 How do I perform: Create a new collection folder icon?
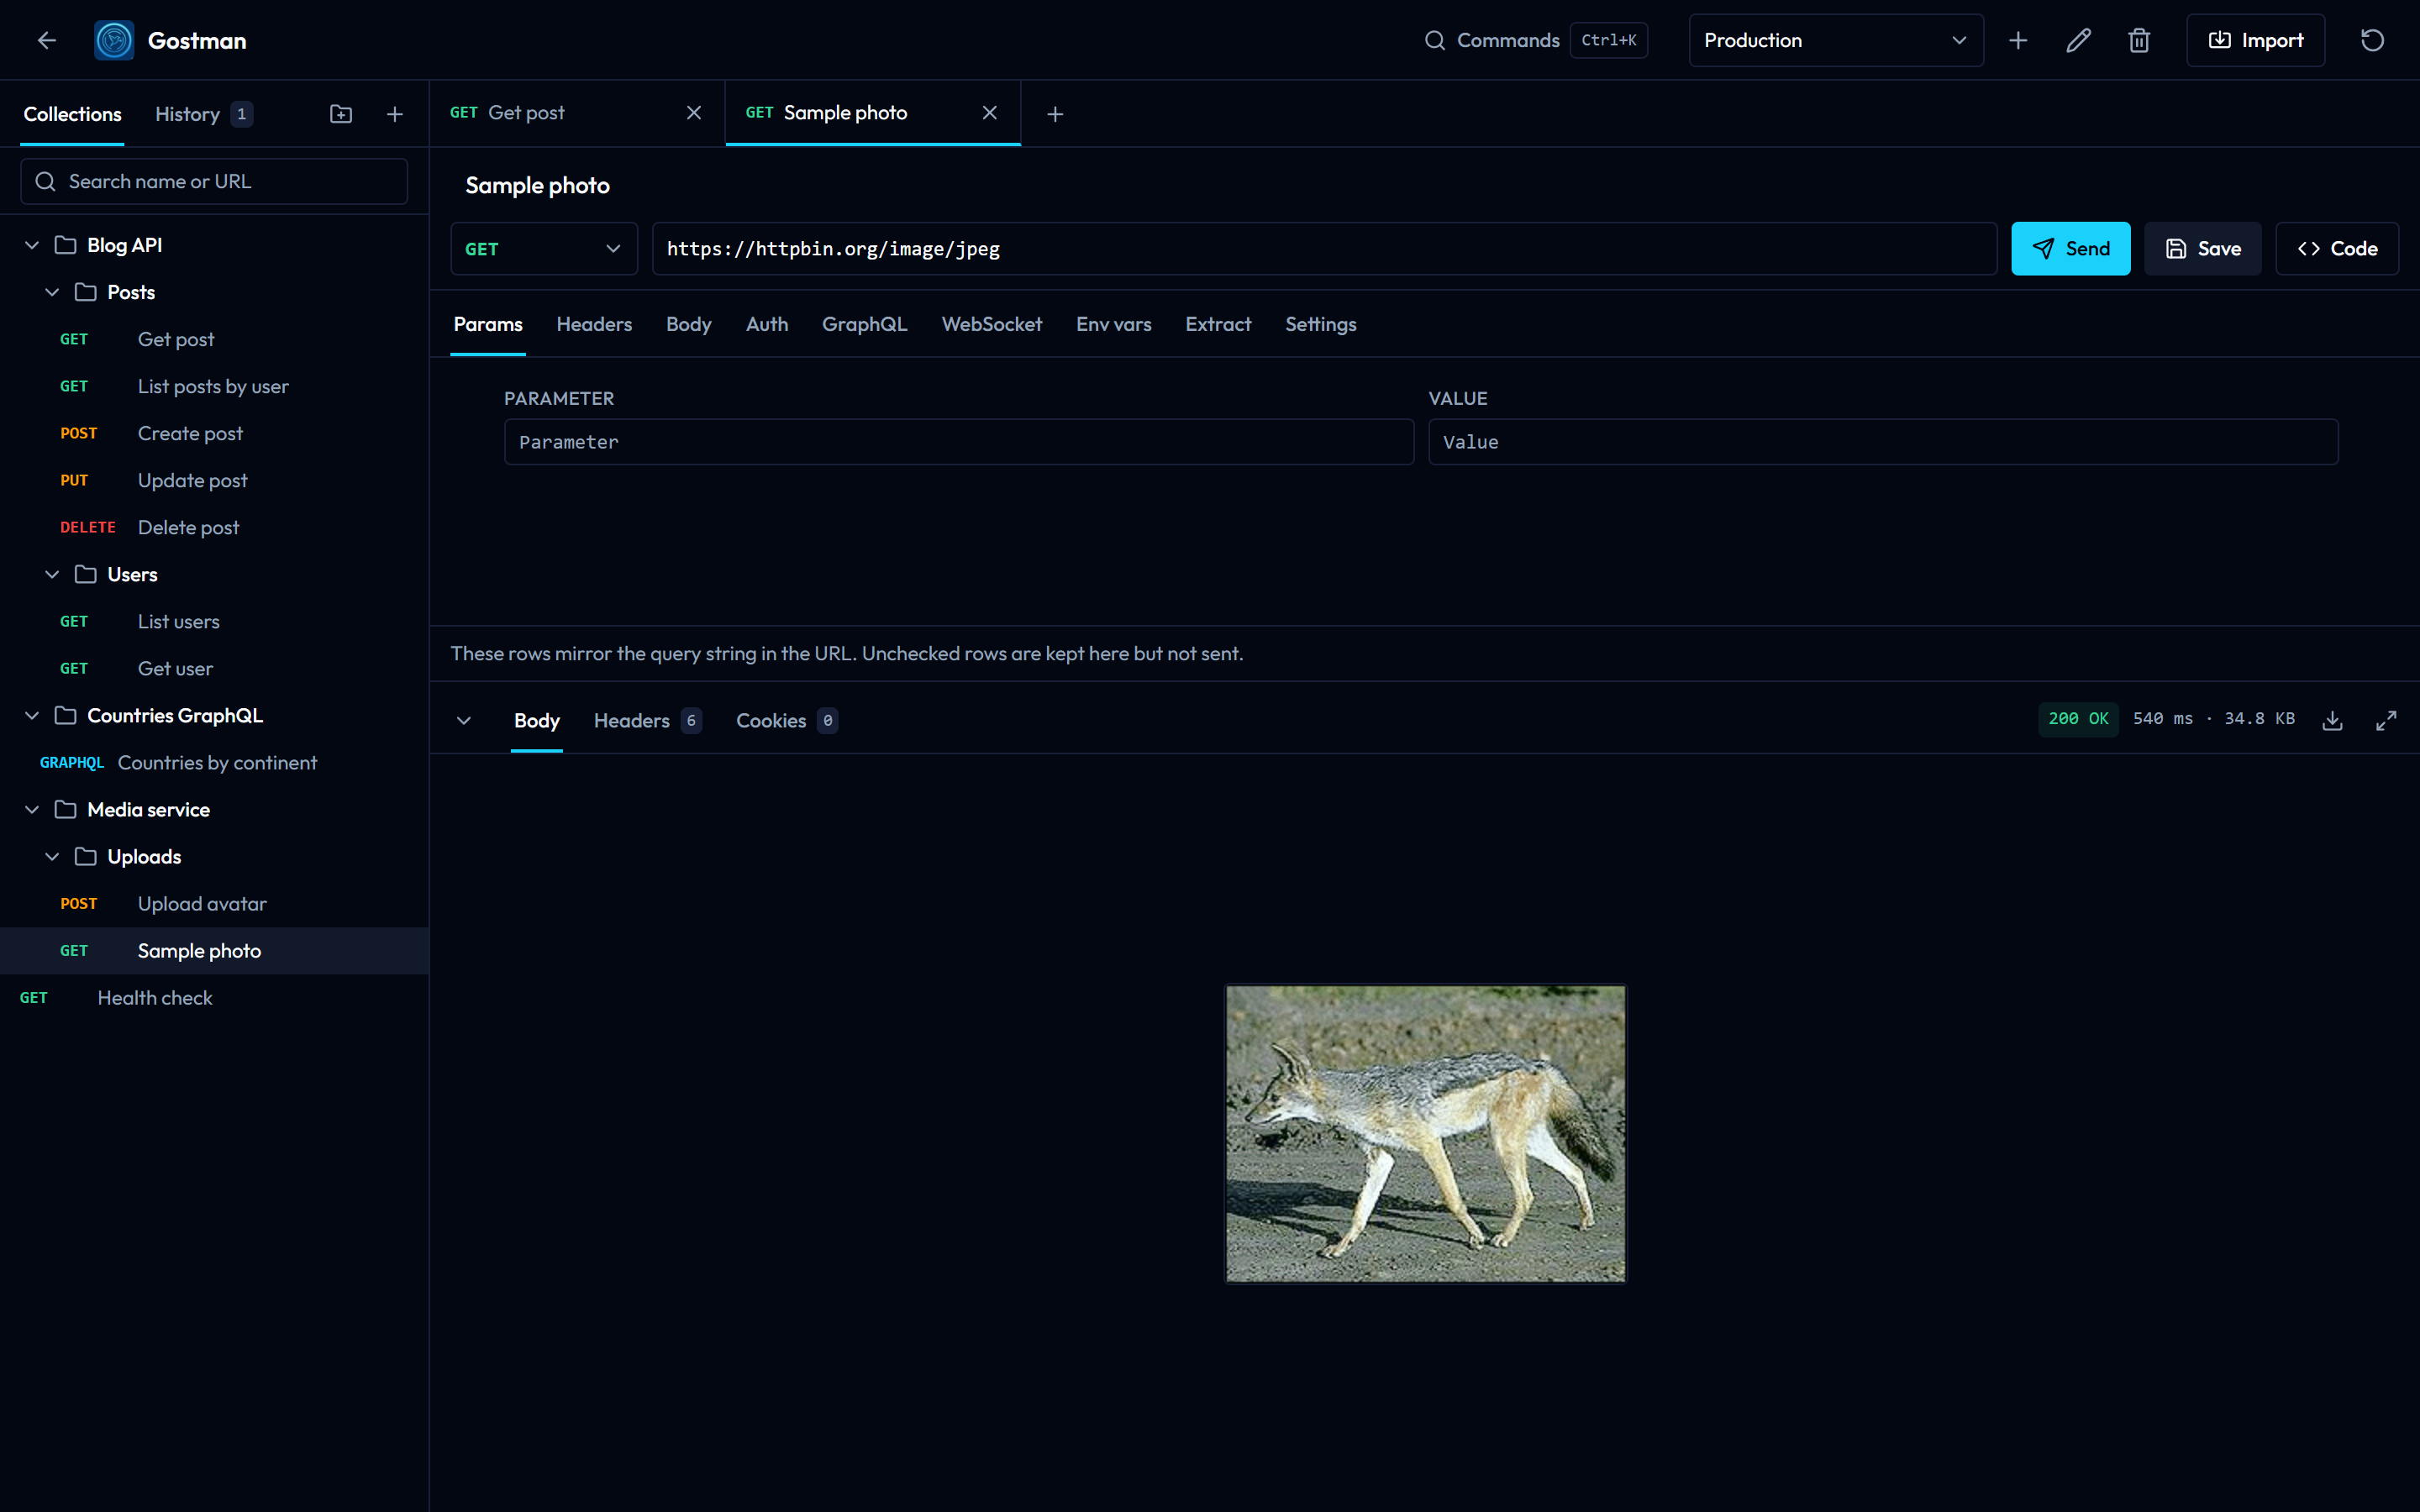coord(341,114)
